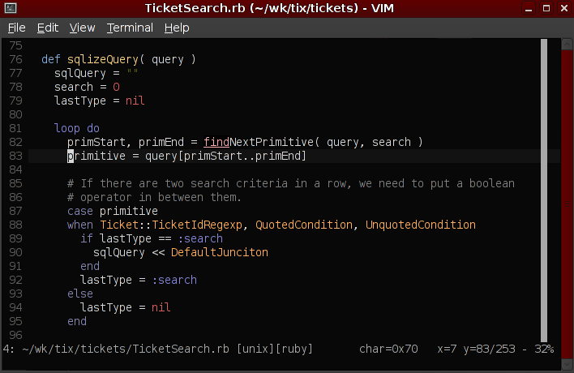Screen dimensions: 574x373
Task: Click line number 76
Action: tap(15, 59)
